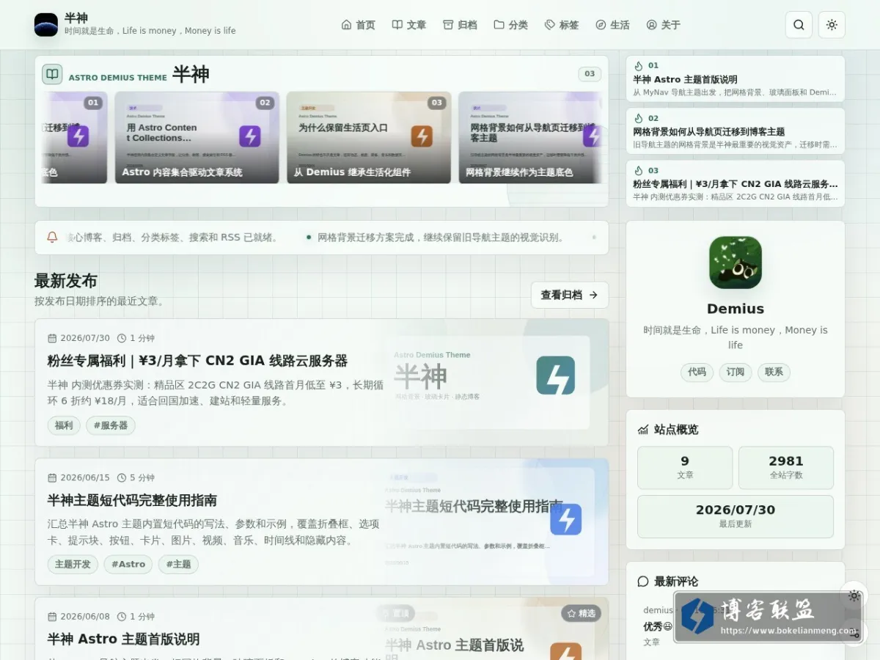Click the flame icon next to 03
880x660 pixels.
[639, 170]
